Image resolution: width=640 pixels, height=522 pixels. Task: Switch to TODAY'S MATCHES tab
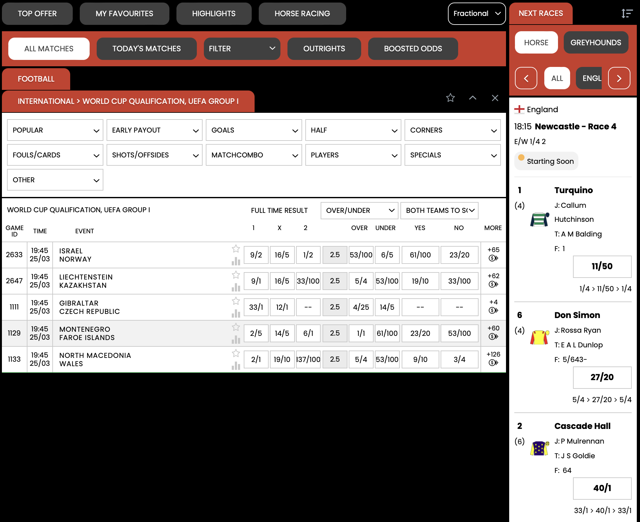click(x=146, y=48)
